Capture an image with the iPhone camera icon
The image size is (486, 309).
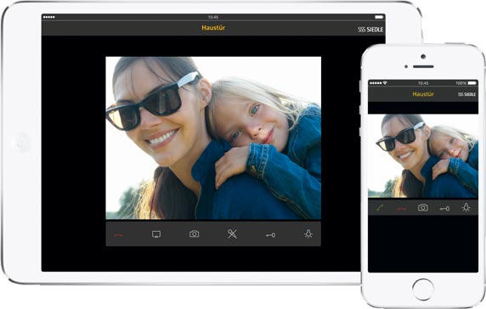[423, 207]
